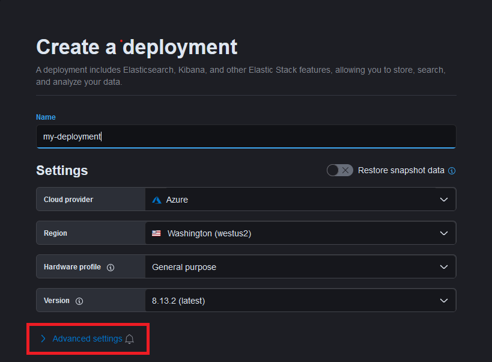Viewport: 492px width, 362px height.
Task: Click the Restore snapshot data info icon
Action: pos(452,171)
